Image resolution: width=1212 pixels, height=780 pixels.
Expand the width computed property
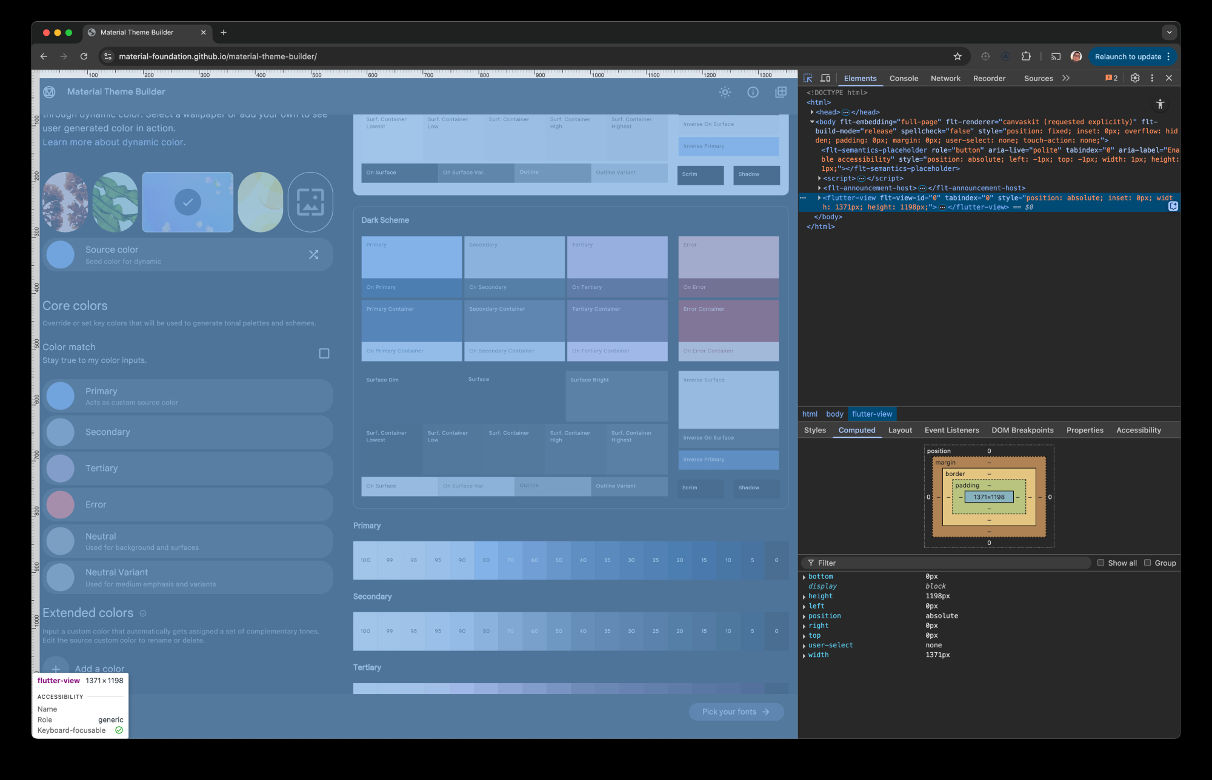tap(804, 656)
